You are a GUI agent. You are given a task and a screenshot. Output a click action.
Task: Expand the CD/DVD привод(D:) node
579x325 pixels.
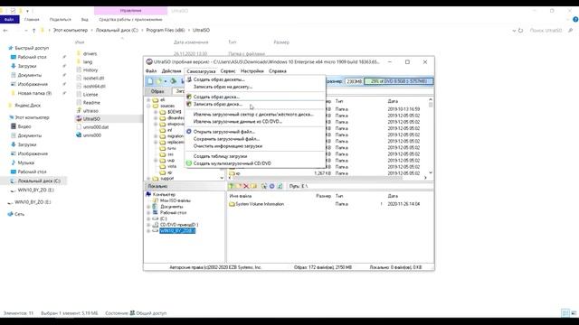coord(148,225)
